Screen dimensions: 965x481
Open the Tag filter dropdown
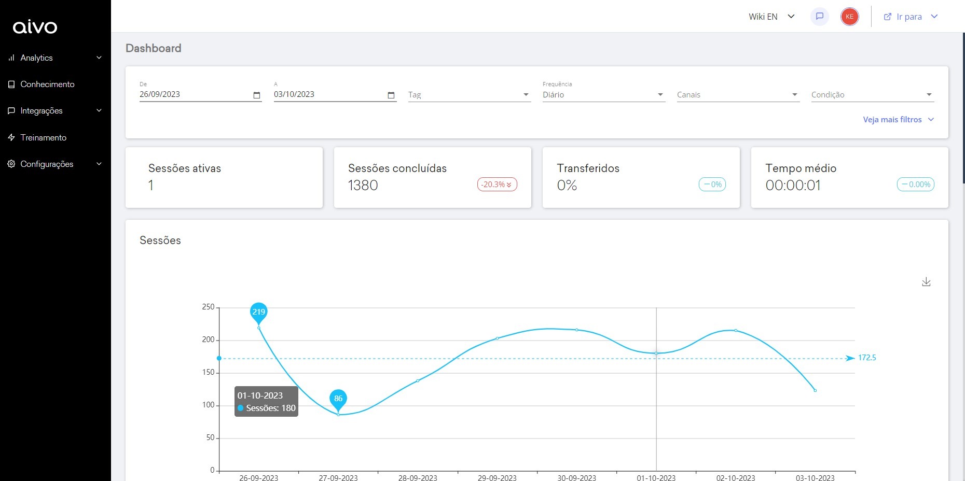pos(469,95)
